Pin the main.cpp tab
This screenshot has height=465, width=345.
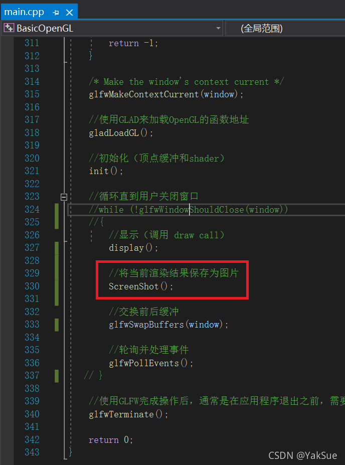56,13
